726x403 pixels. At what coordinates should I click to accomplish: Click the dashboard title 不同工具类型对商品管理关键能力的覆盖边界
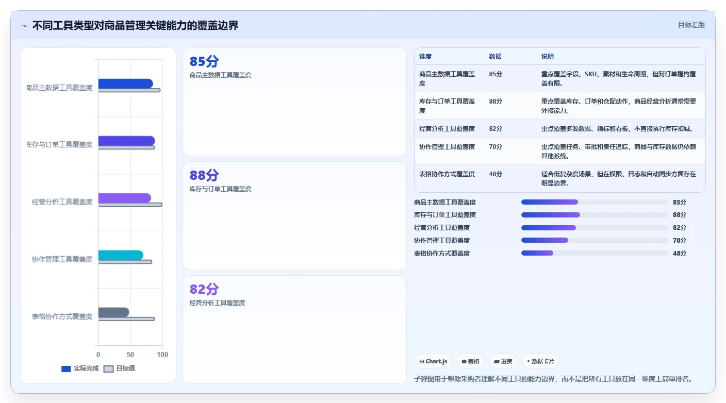(x=135, y=26)
